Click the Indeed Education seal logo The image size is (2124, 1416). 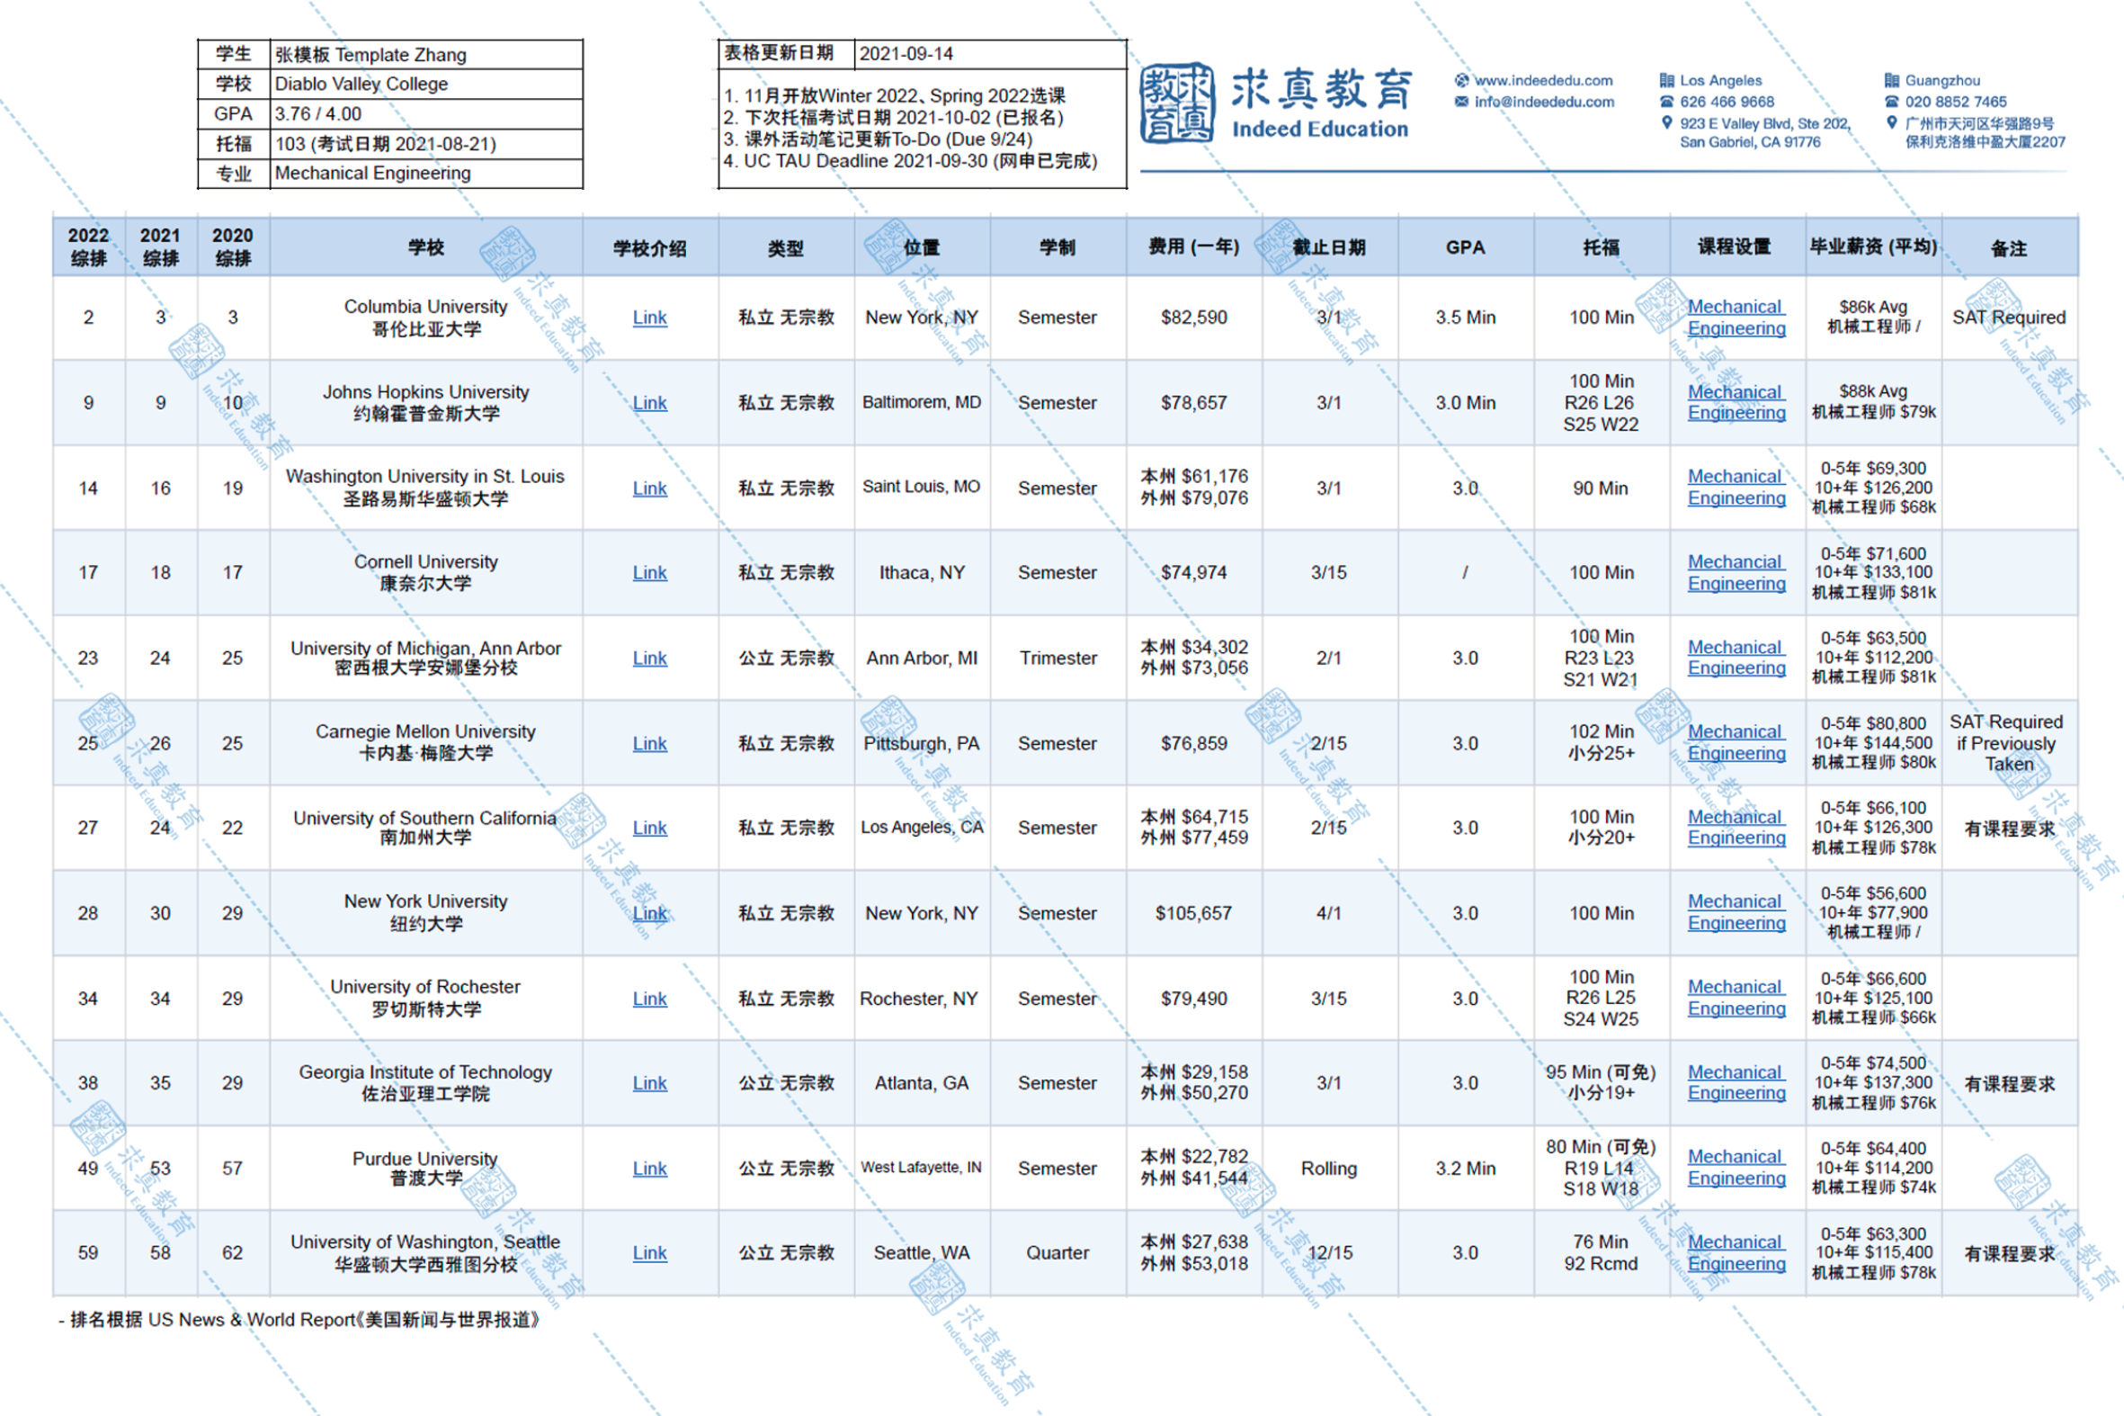pos(1176,103)
